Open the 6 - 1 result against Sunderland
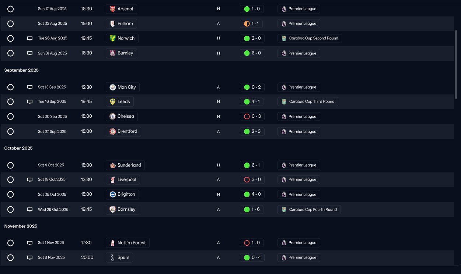The width and height of the screenshot is (461, 274). click(252, 165)
